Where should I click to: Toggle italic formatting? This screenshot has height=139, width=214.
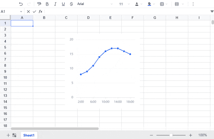click(x=55, y=4)
